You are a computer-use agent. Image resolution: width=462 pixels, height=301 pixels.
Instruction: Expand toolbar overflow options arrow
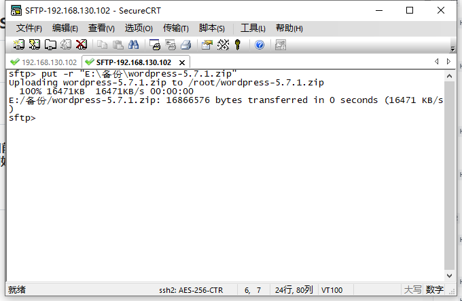pos(452,49)
